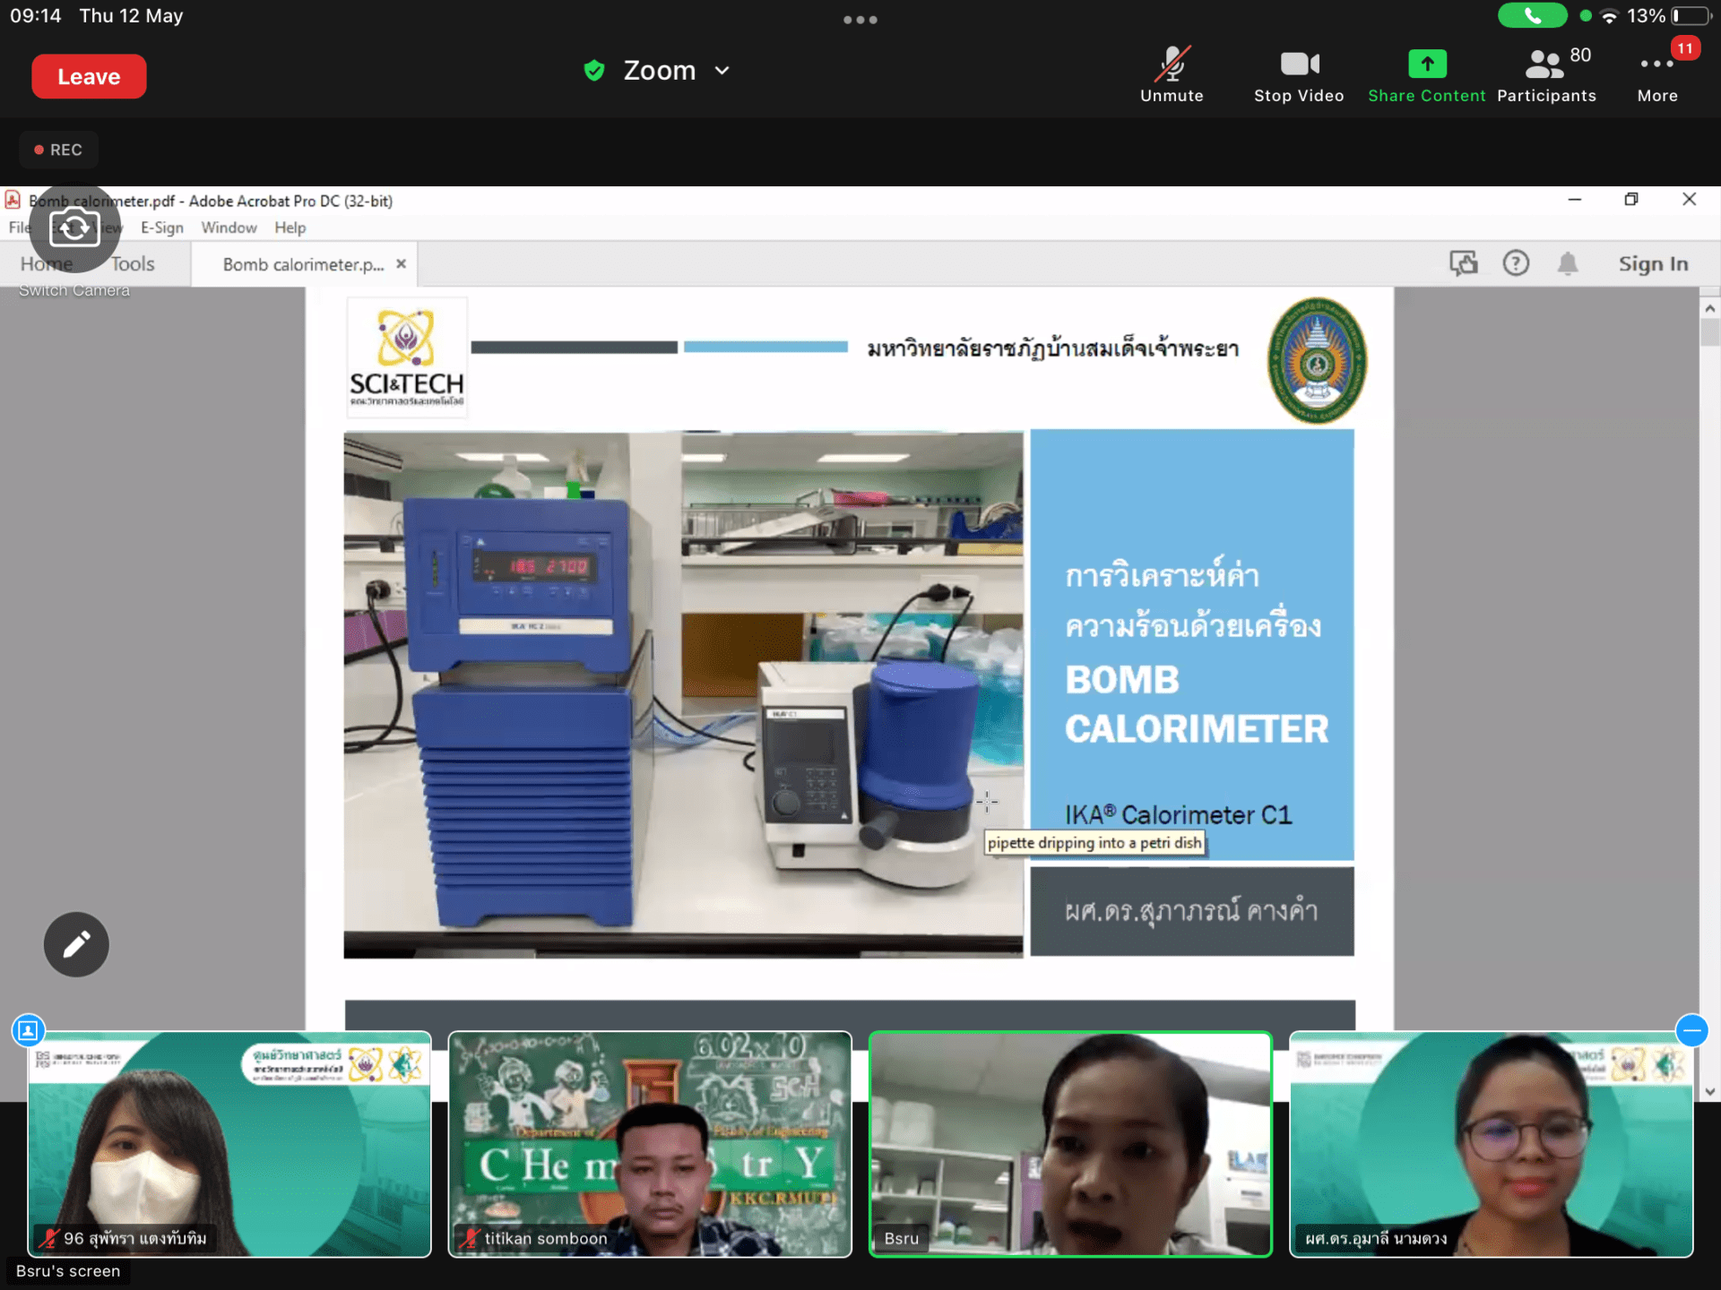Expand the Zoom meeting info dropdown
Image resolution: width=1721 pixels, height=1290 pixels.
(x=722, y=71)
